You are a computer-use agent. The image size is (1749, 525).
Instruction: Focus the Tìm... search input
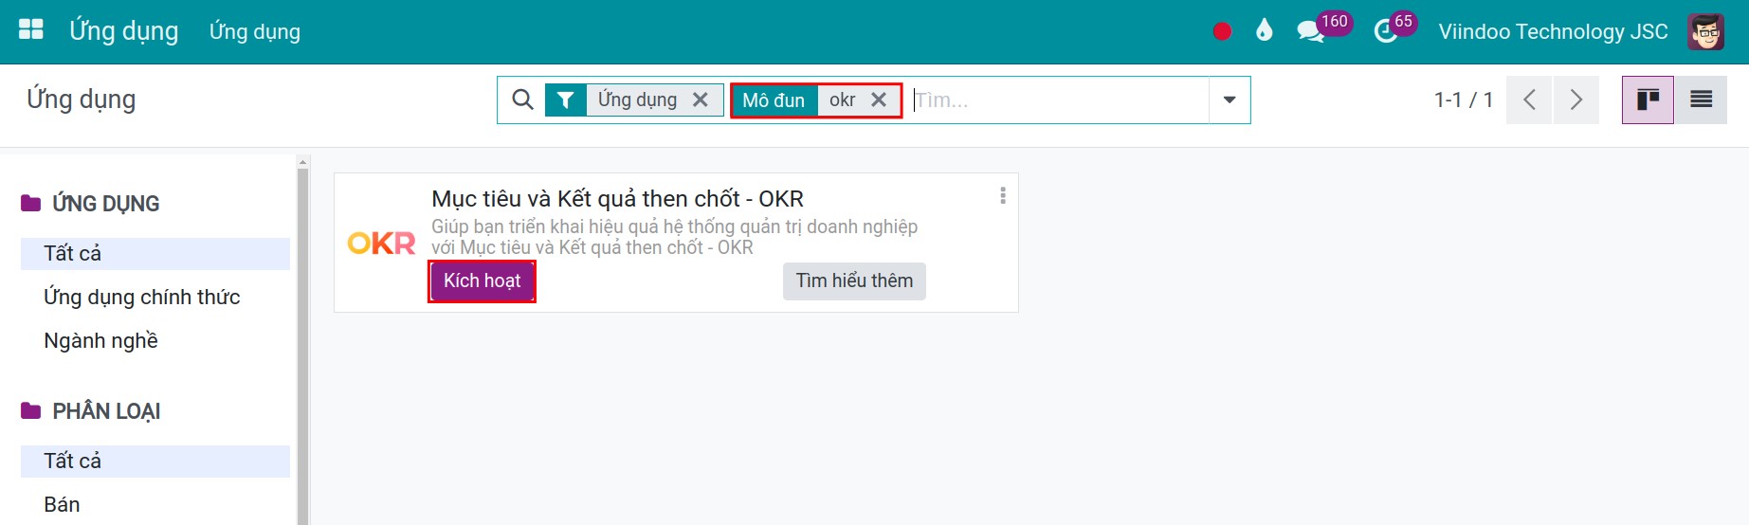1059,100
